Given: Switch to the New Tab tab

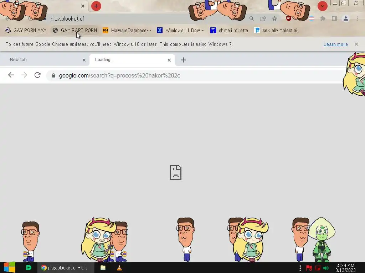Looking at the screenshot, I should point(44,60).
